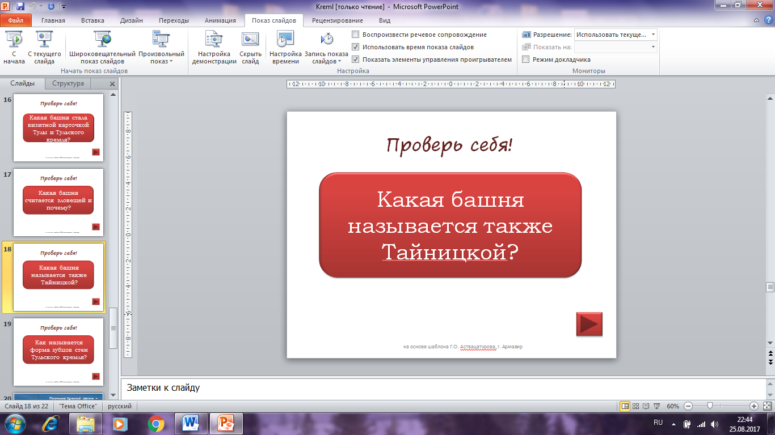Open PowerPoint help question mark icon
This screenshot has width=775, height=435.
tap(768, 20)
